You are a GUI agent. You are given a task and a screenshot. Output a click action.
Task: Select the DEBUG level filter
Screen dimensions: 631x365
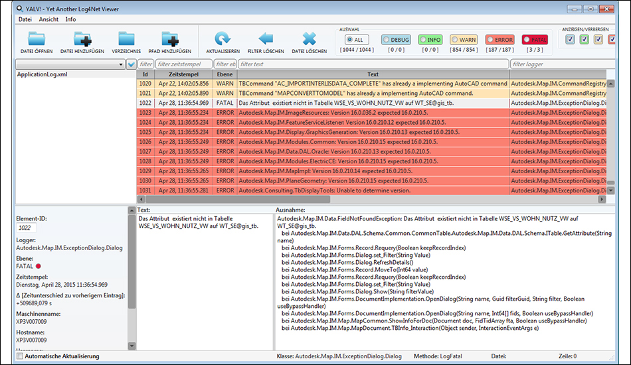point(396,40)
